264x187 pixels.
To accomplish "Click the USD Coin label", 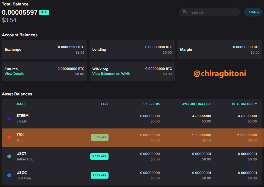I will click(24, 178).
